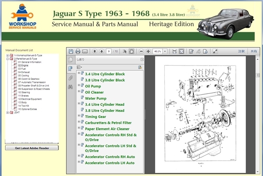Screen dimensions: 263x176
Task: Open Accelerator Controls LH Auto bookmark
Action: click(x=110, y=163)
